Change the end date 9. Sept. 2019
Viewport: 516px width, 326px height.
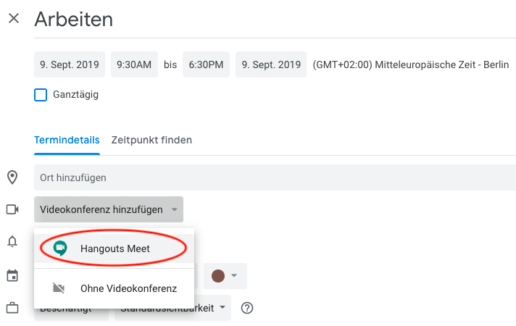pos(271,64)
